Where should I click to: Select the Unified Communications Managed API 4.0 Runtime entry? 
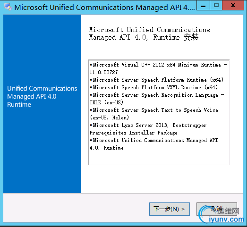tap(154, 144)
